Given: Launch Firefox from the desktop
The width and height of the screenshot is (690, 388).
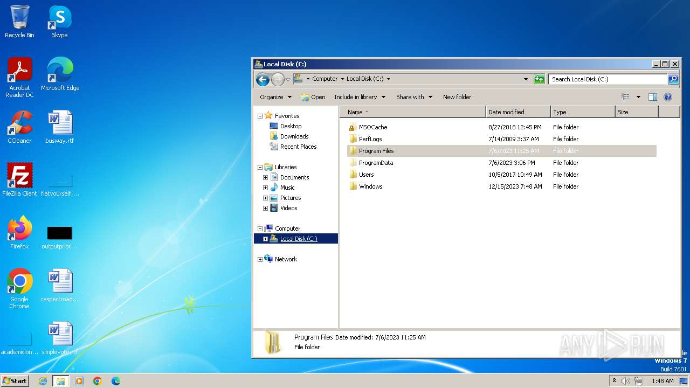Looking at the screenshot, I should click(19, 233).
